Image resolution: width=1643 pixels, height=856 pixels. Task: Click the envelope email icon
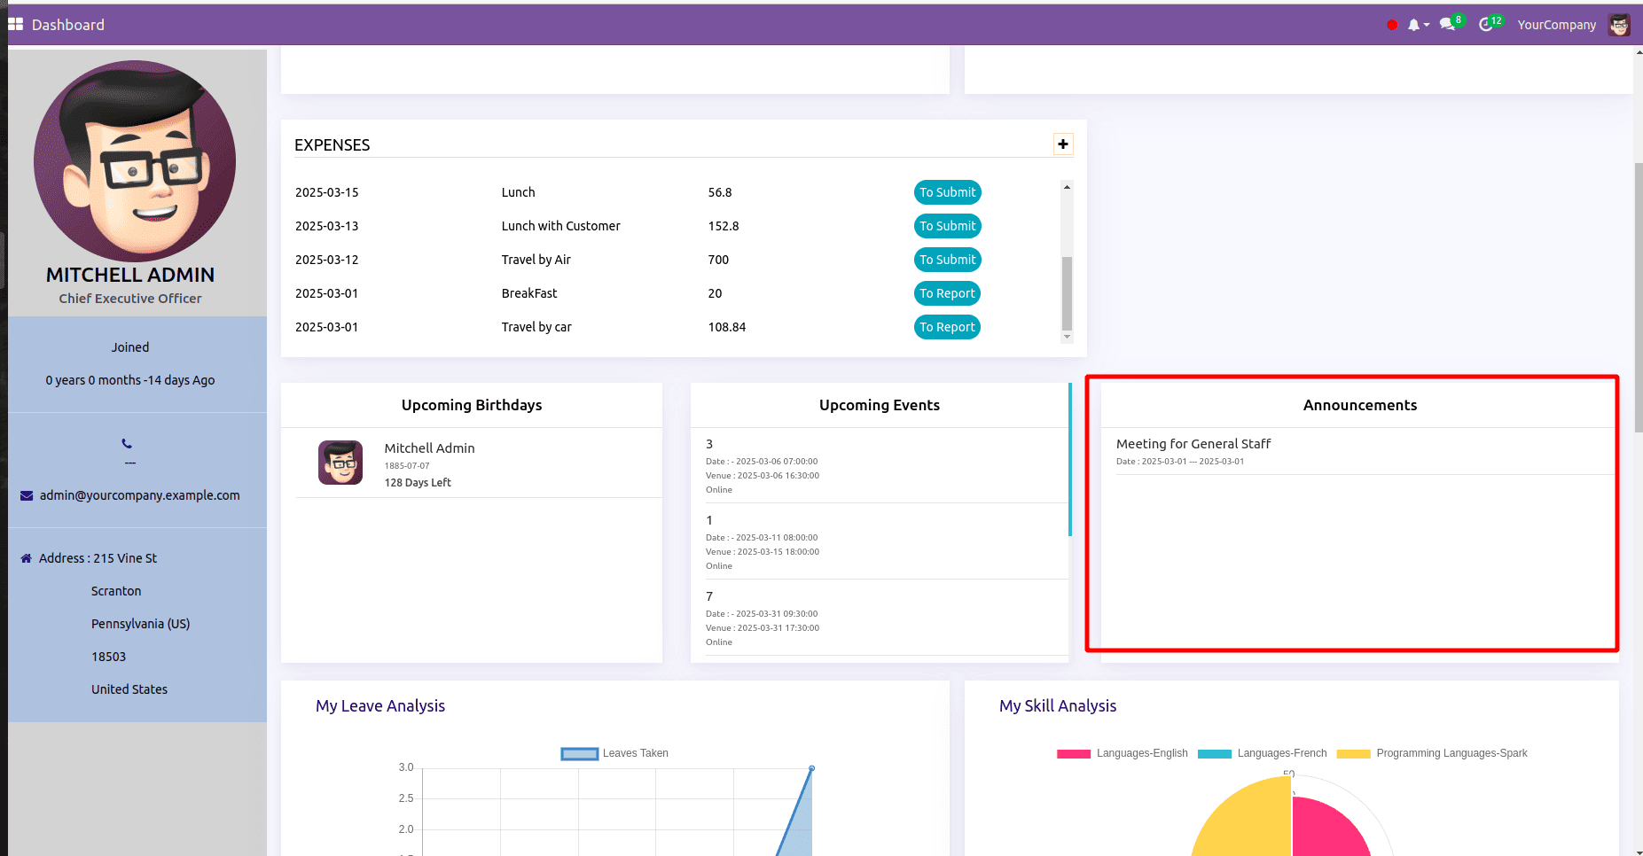pos(27,496)
